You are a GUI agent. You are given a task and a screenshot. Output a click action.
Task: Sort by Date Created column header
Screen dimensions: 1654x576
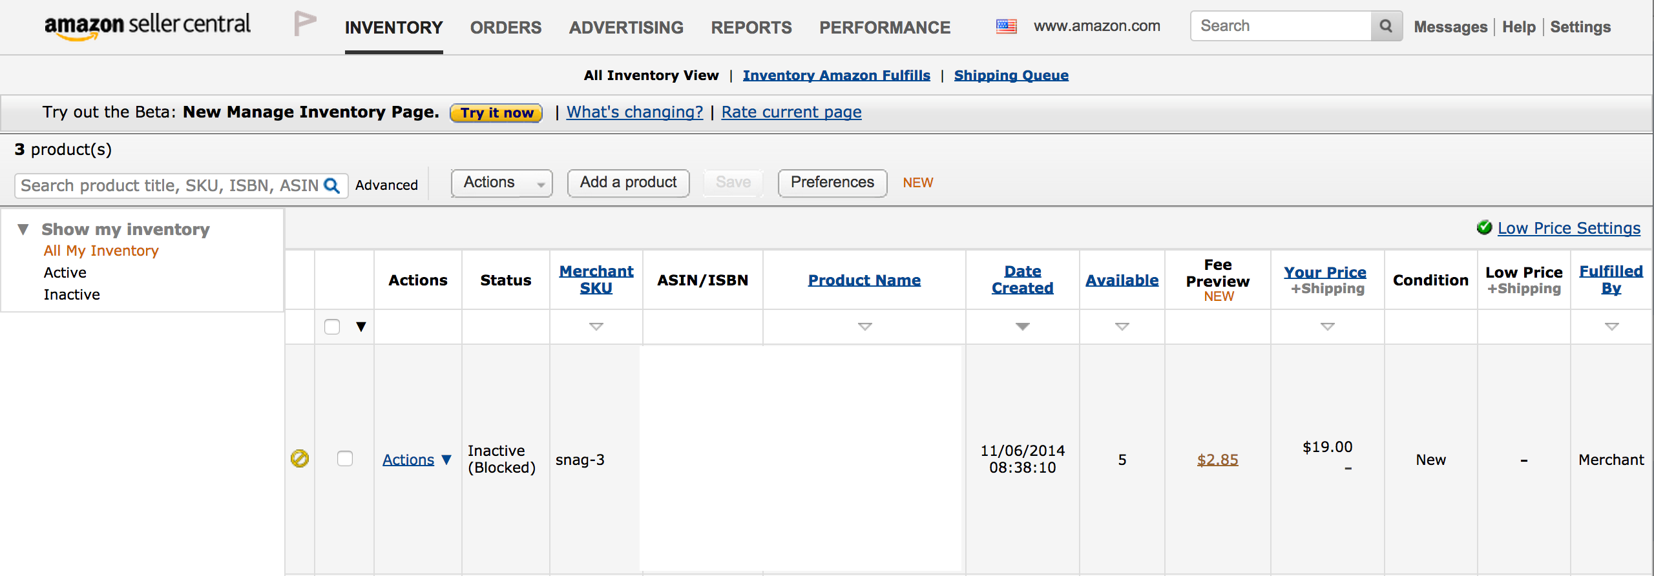(1023, 280)
